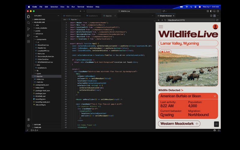Open page in external browser icon
Screen dimensions: 240x150
[217, 20]
